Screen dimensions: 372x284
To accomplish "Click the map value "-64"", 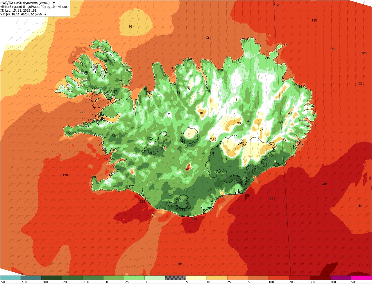I will click(178, 93).
